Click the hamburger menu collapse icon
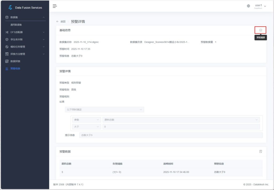 click(55, 6)
